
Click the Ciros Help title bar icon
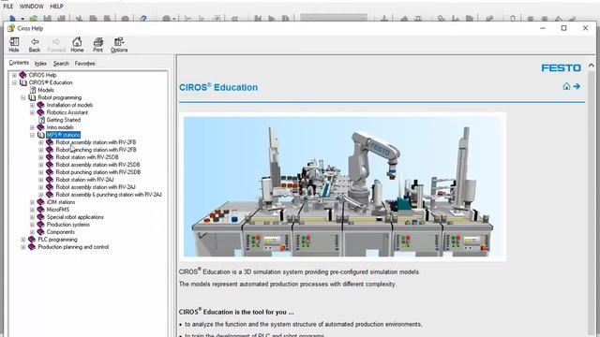(x=11, y=28)
